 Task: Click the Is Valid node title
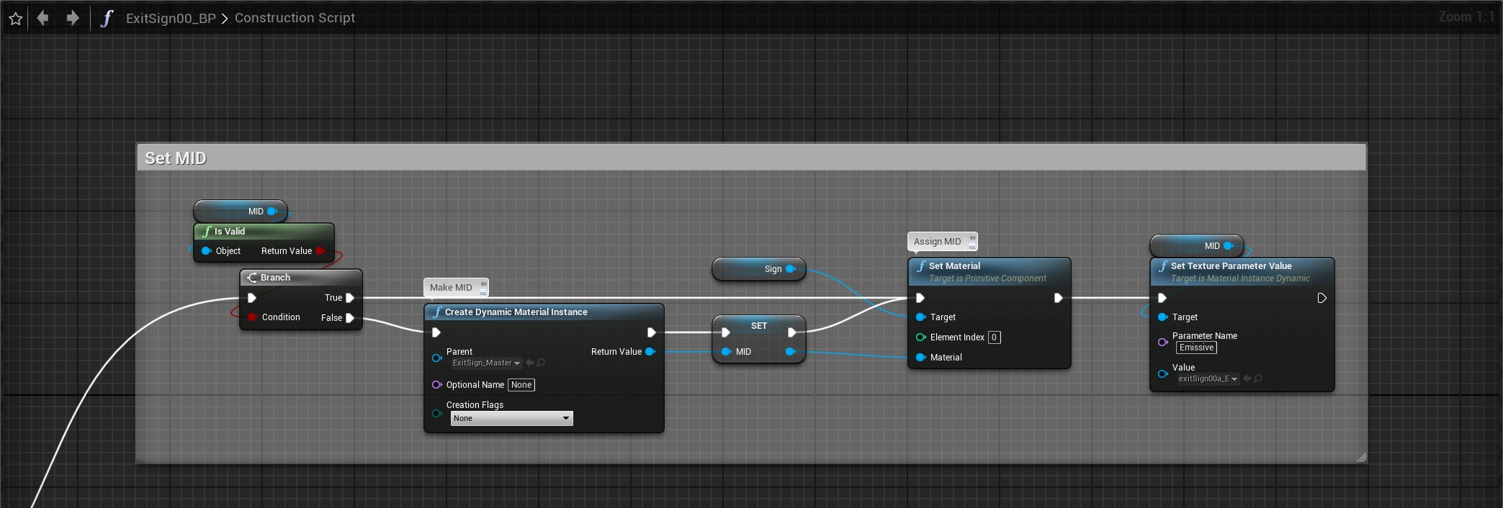(x=230, y=232)
